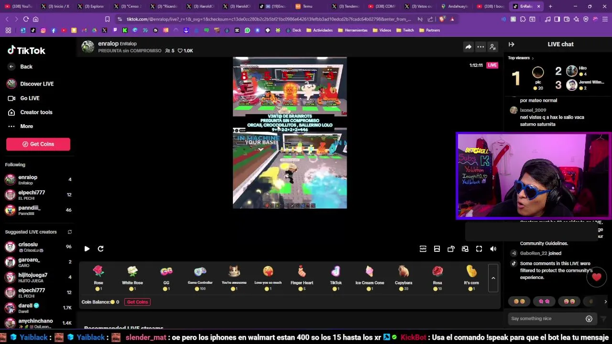Click username GaboRen_22 in chat

click(x=534, y=253)
